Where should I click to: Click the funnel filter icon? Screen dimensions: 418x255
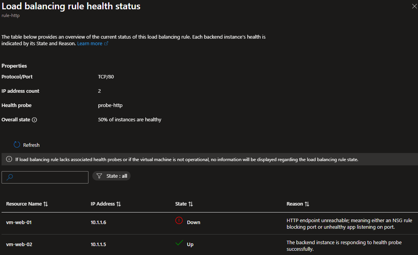tap(99, 176)
